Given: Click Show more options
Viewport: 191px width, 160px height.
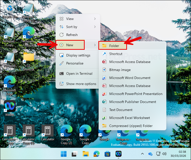Looking at the screenshot, I should [x=78, y=84].
